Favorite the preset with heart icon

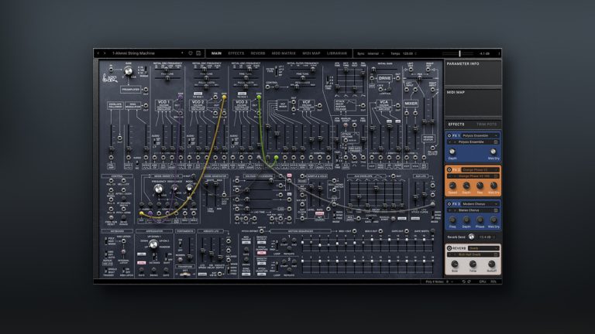click(x=191, y=53)
